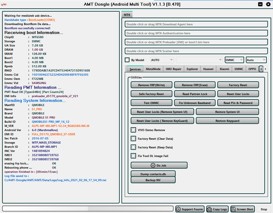Click the AMT Dongle logo icon

coord(4,4)
